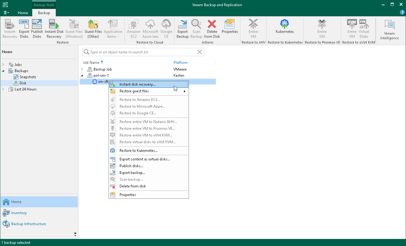The width and height of the screenshot is (406, 246).
Task: Click Google CE restore icon
Action: (x=166, y=29)
